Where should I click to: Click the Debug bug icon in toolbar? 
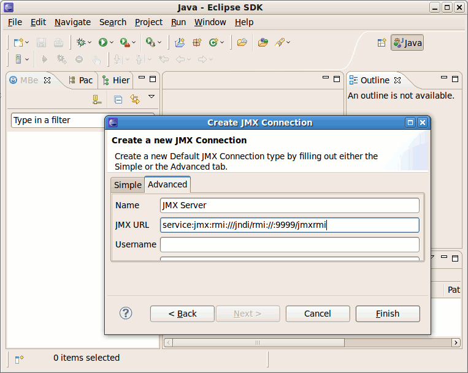coord(80,42)
